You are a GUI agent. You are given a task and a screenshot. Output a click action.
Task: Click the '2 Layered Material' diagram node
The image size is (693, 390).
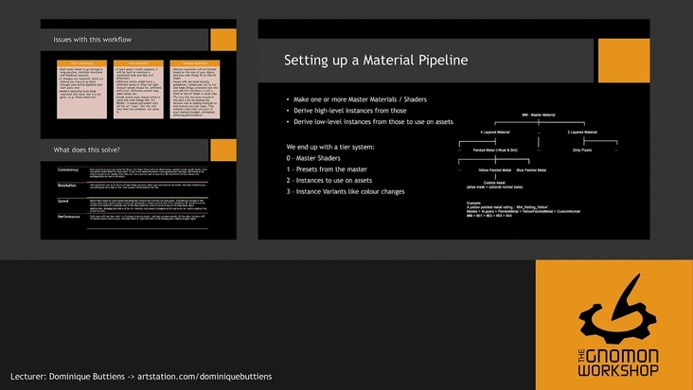[582, 133]
